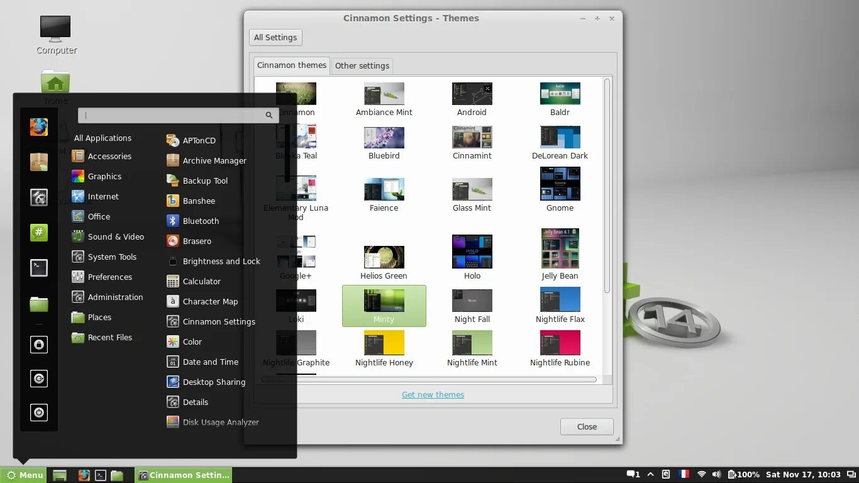Viewport: 859px width, 483px height.
Task: Select Glass Mint theme
Action: (x=472, y=195)
